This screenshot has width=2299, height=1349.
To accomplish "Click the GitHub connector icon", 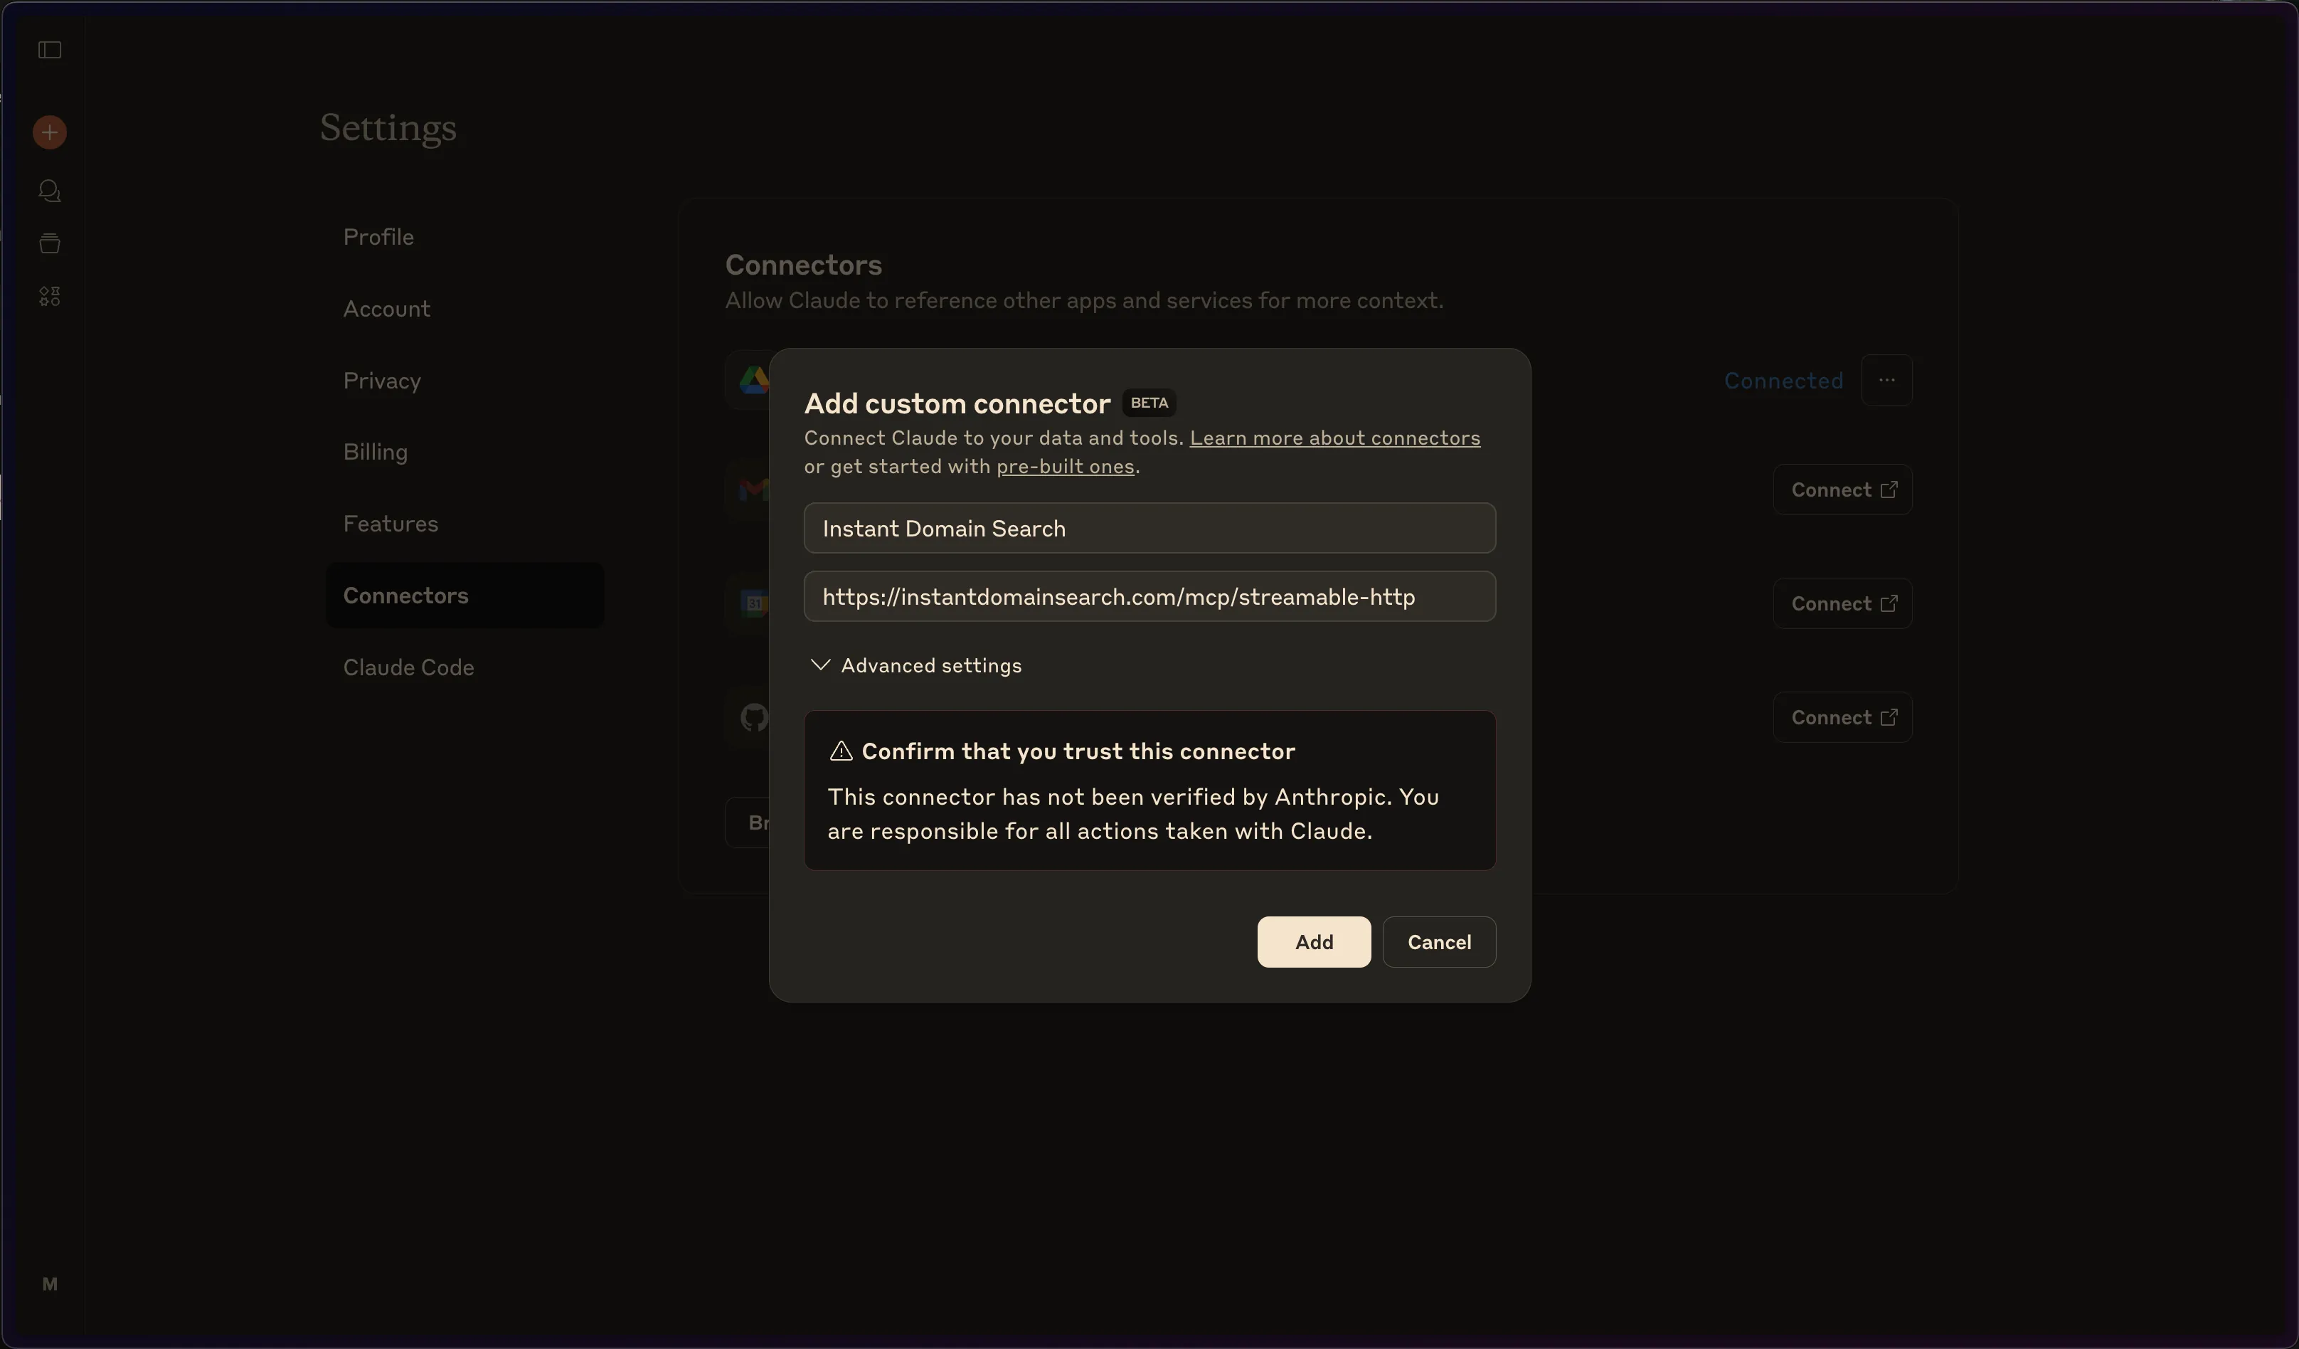I will 753,717.
